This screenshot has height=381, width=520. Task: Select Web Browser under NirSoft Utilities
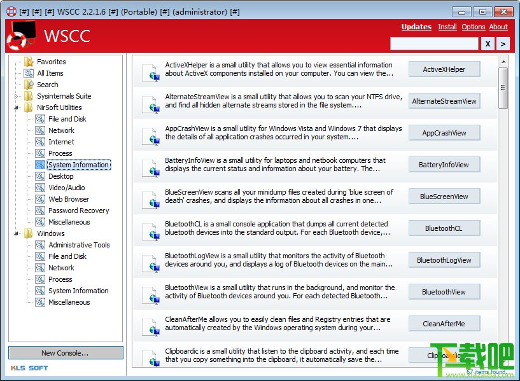click(x=69, y=199)
